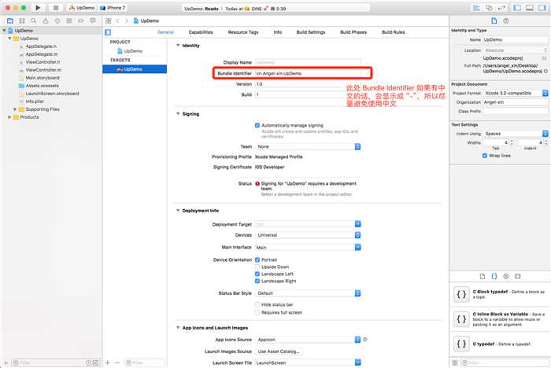Show the media library
This screenshot has width=551, height=368.
(518, 276)
